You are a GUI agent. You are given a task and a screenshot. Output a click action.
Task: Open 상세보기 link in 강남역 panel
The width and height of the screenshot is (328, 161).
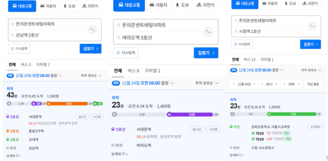[14, 156]
